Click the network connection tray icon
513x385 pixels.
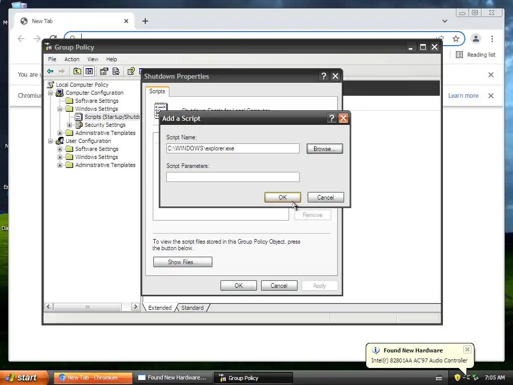click(466, 377)
